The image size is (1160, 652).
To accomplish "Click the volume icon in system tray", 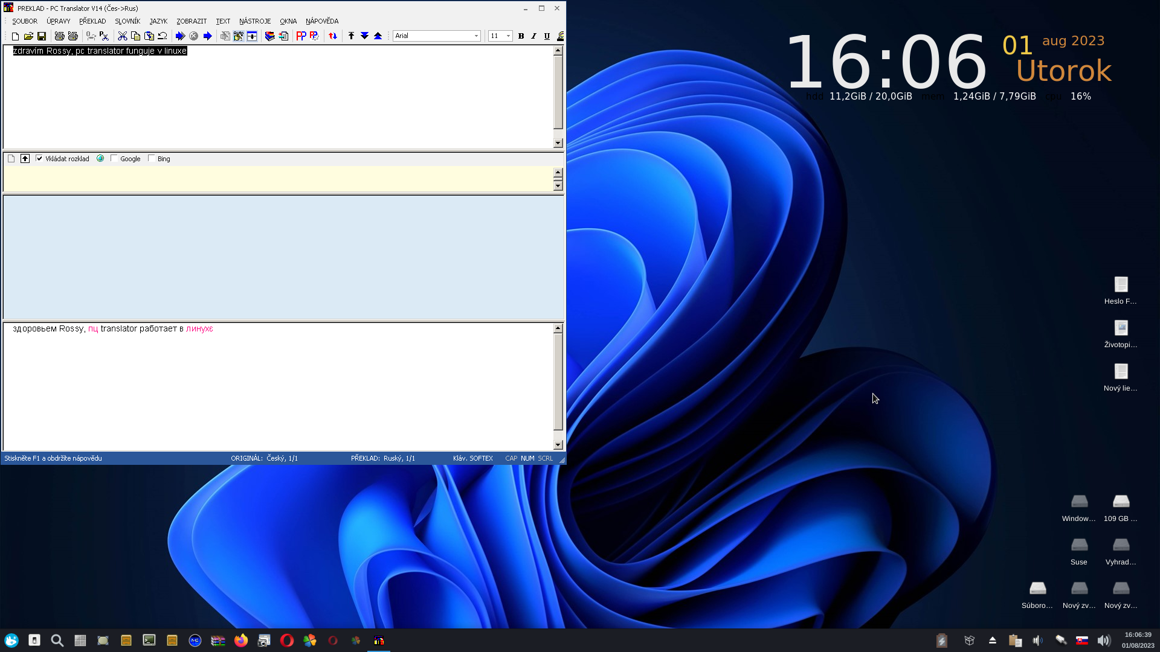I will click(x=1104, y=641).
